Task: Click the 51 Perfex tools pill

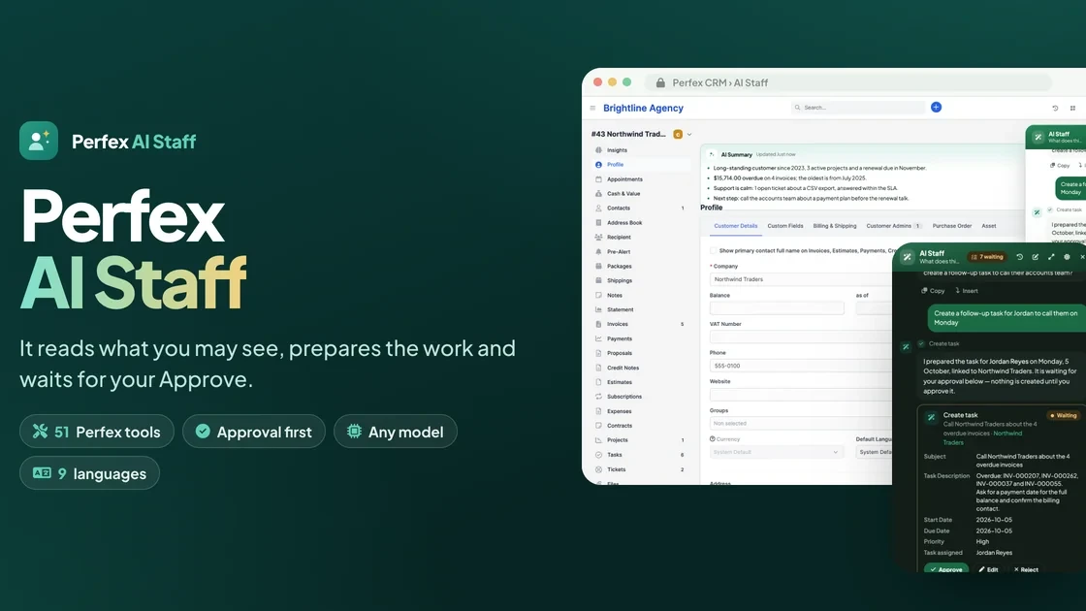Action: pyautogui.click(x=97, y=432)
